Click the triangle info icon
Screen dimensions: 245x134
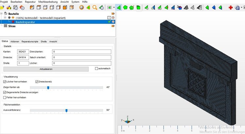coord(102,7)
